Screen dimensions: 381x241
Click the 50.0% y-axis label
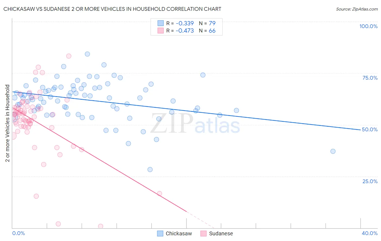(370, 129)
